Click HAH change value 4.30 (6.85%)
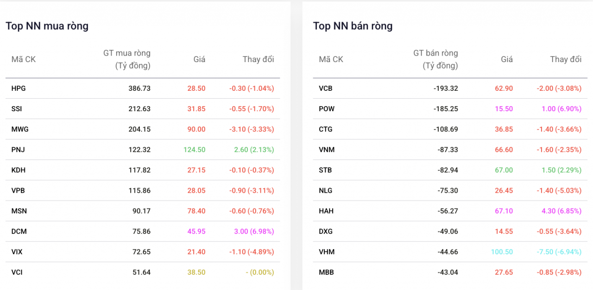593x290 pixels. [x=561, y=211]
